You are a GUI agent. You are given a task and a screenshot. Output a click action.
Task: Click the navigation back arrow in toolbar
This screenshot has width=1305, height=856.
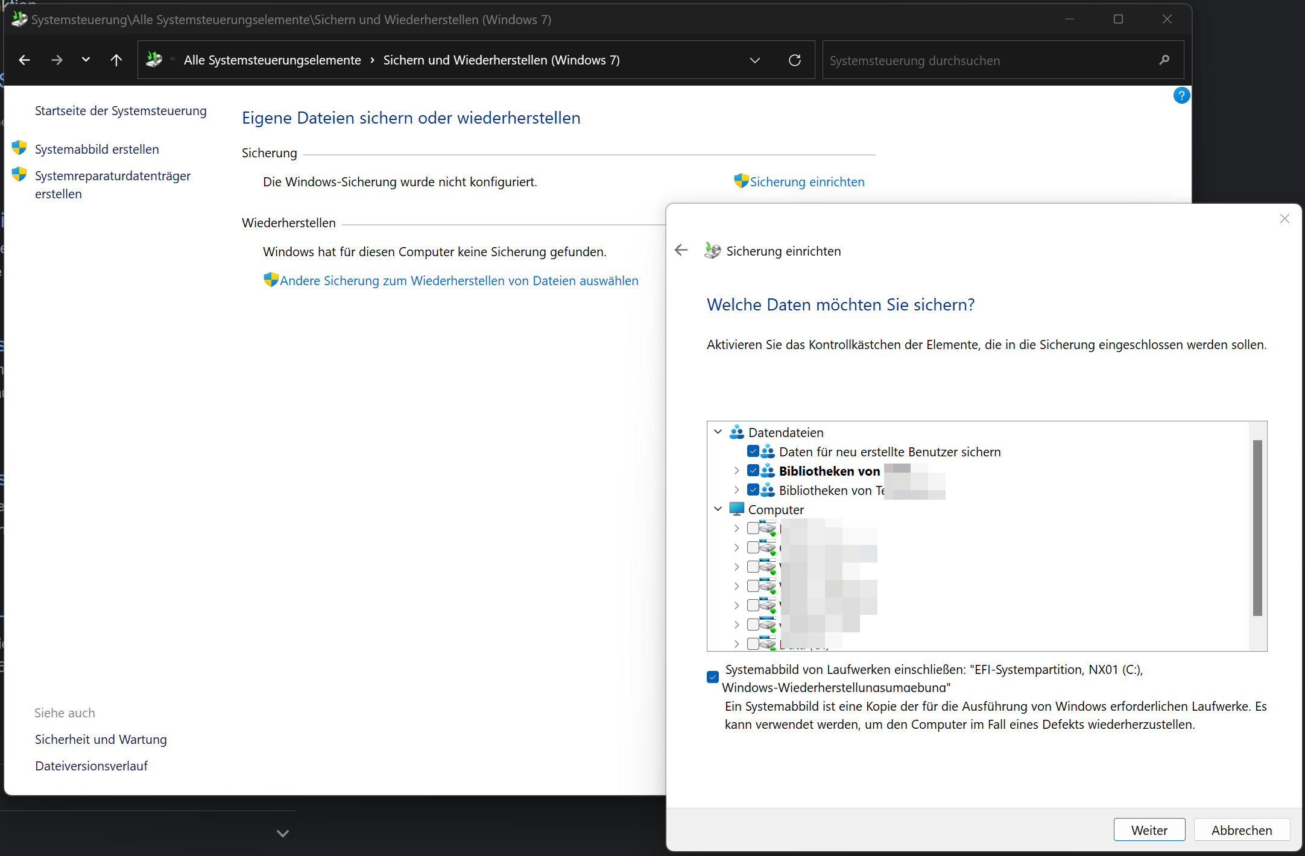[x=25, y=60]
